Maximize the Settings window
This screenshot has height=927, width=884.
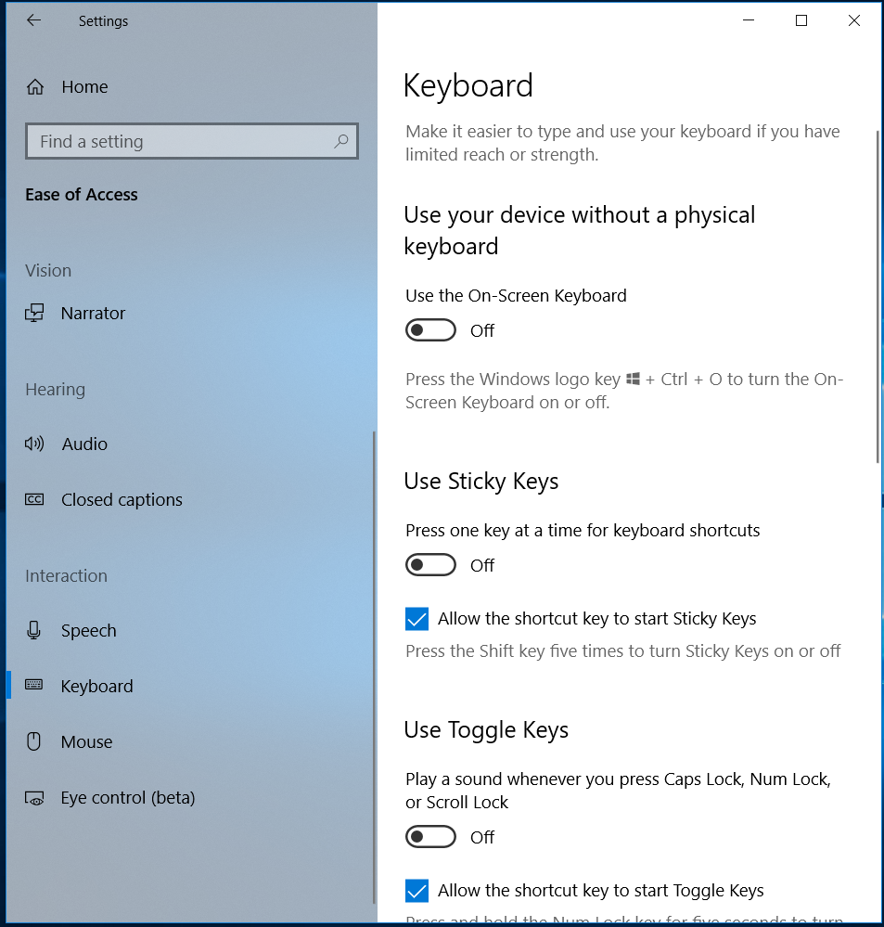tap(801, 20)
